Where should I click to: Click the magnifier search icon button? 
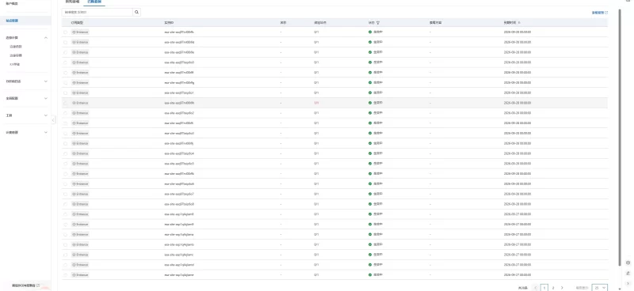click(136, 13)
